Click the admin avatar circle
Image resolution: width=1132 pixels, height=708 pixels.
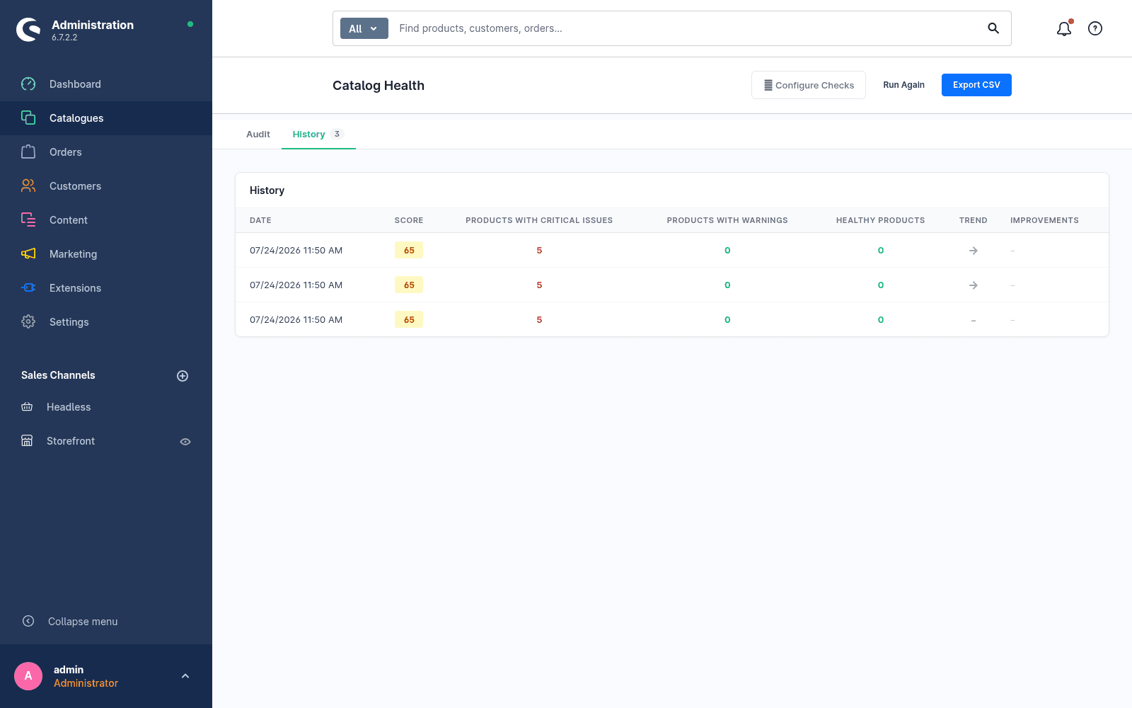[28, 676]
